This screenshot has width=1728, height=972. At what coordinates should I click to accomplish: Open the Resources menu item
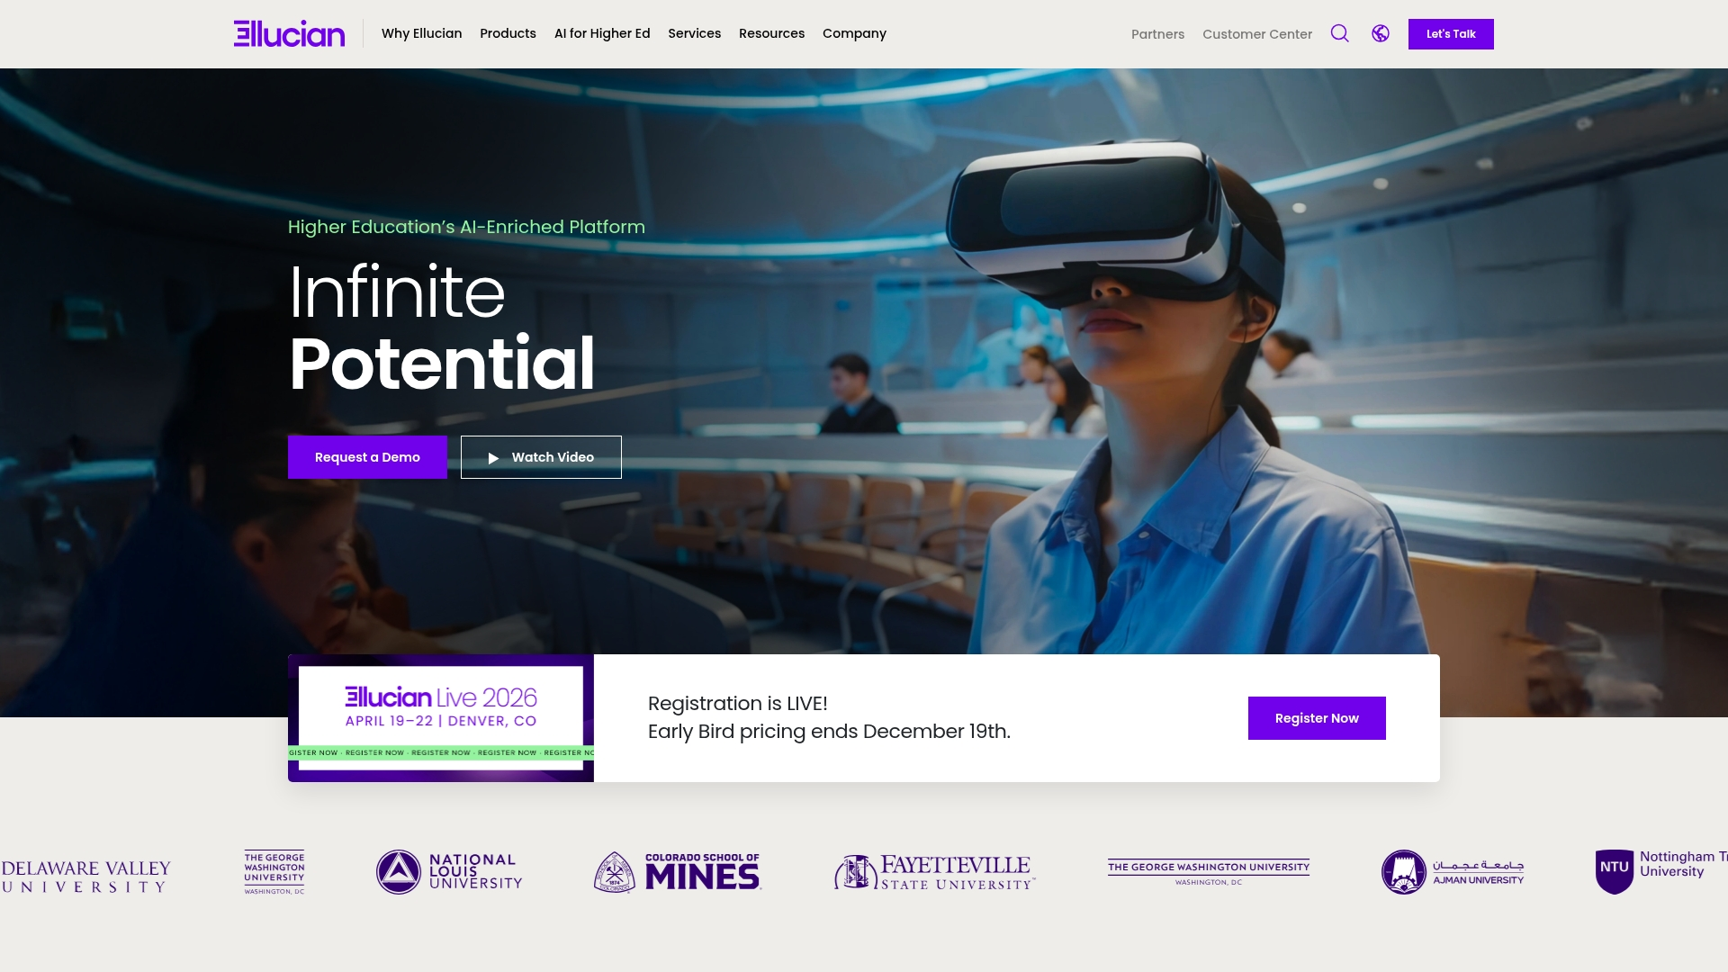(x=771, y=33)
